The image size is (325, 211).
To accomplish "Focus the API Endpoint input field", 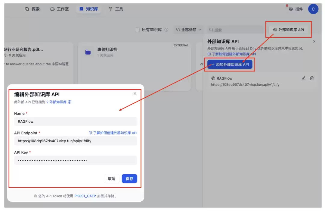I will (x=76, y=141).
